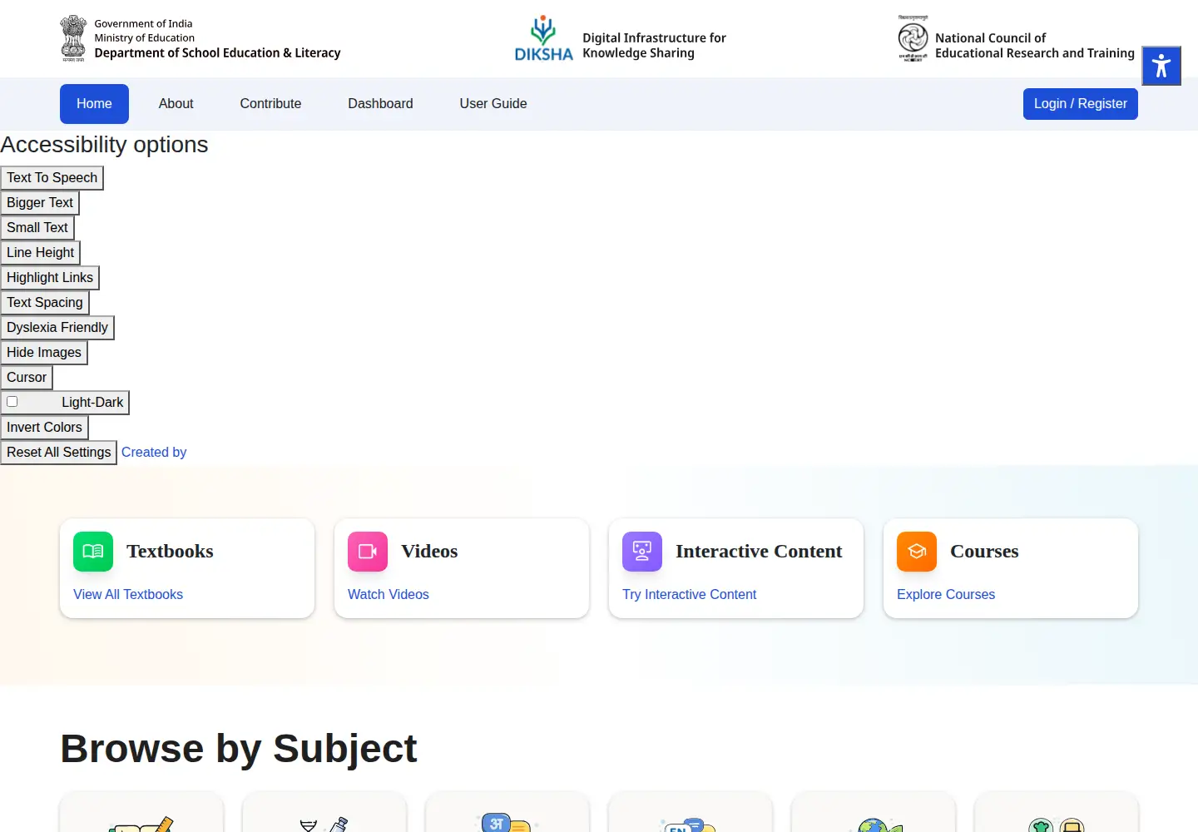Open Try Interactive Content link
Image resolution: width=1198 pixels, height=832 pixels.
[x=690, y=595]
